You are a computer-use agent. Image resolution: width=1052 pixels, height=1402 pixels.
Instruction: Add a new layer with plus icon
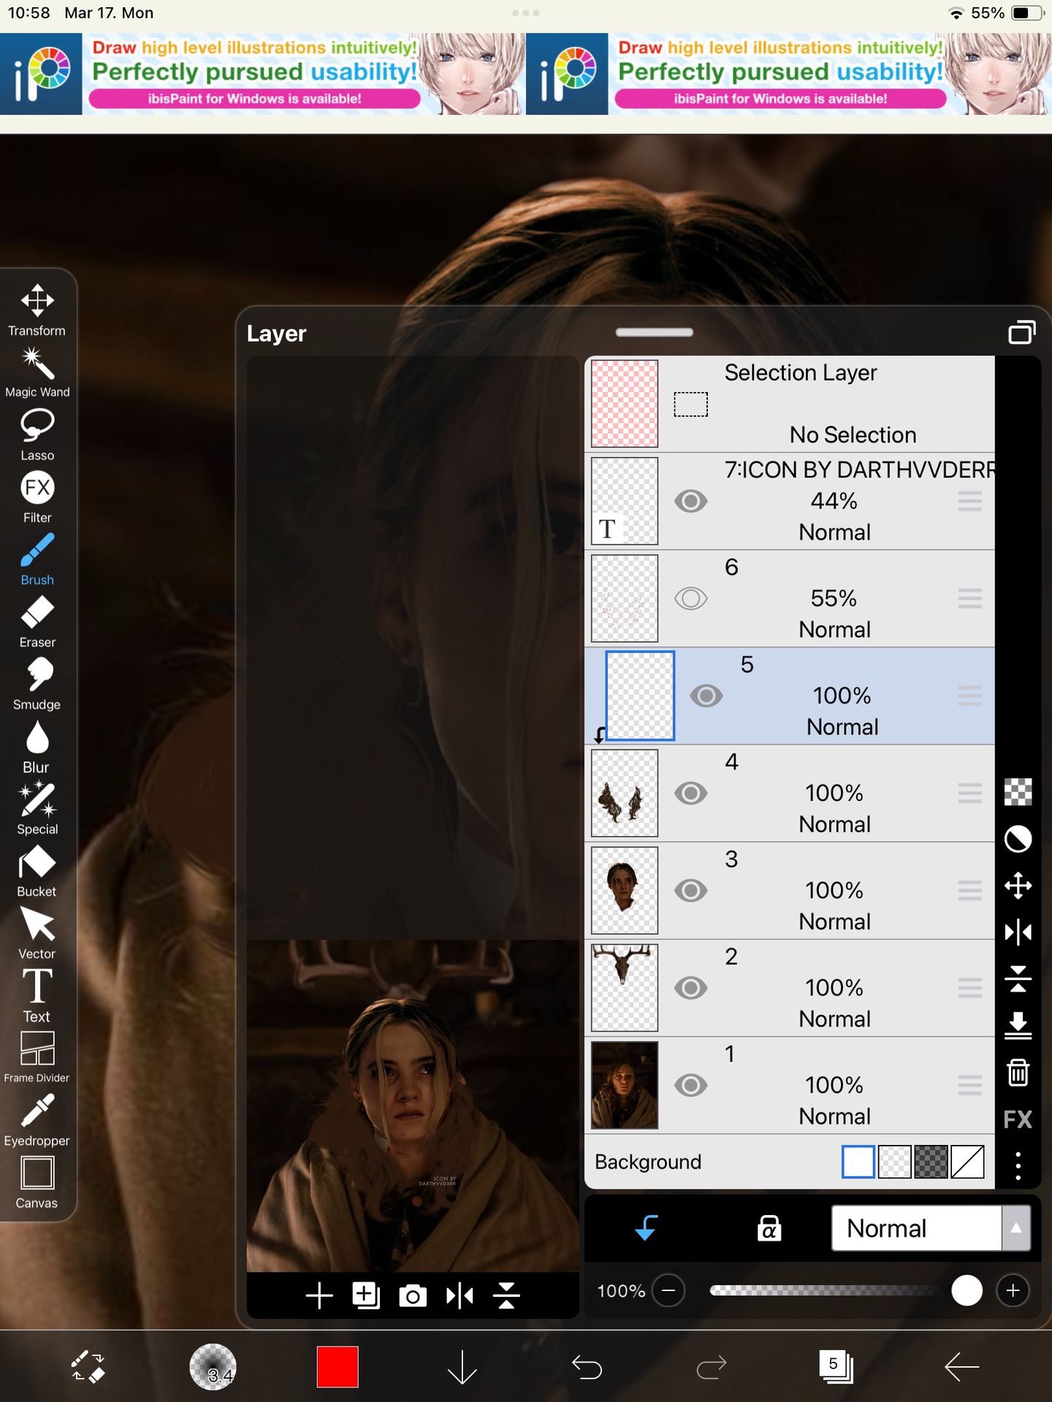(319, 1296)
